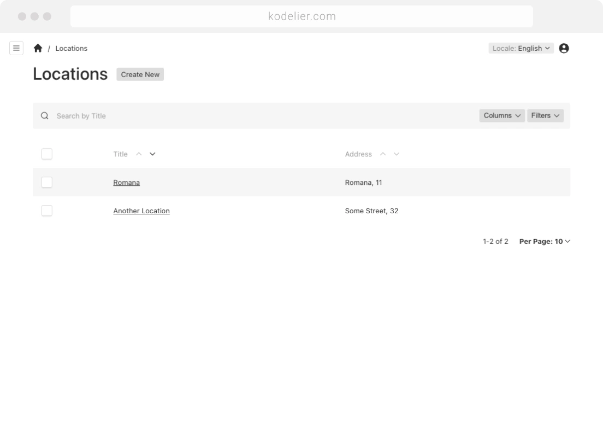The width and height of the screenshot is (603, 426).
Task: Toggle the select-all checkbox in header
Action: tap(47, 154)
